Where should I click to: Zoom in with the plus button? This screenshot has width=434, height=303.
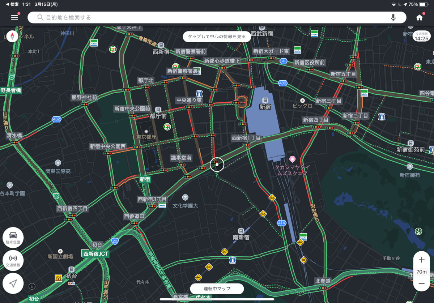[x=421, y=260]
